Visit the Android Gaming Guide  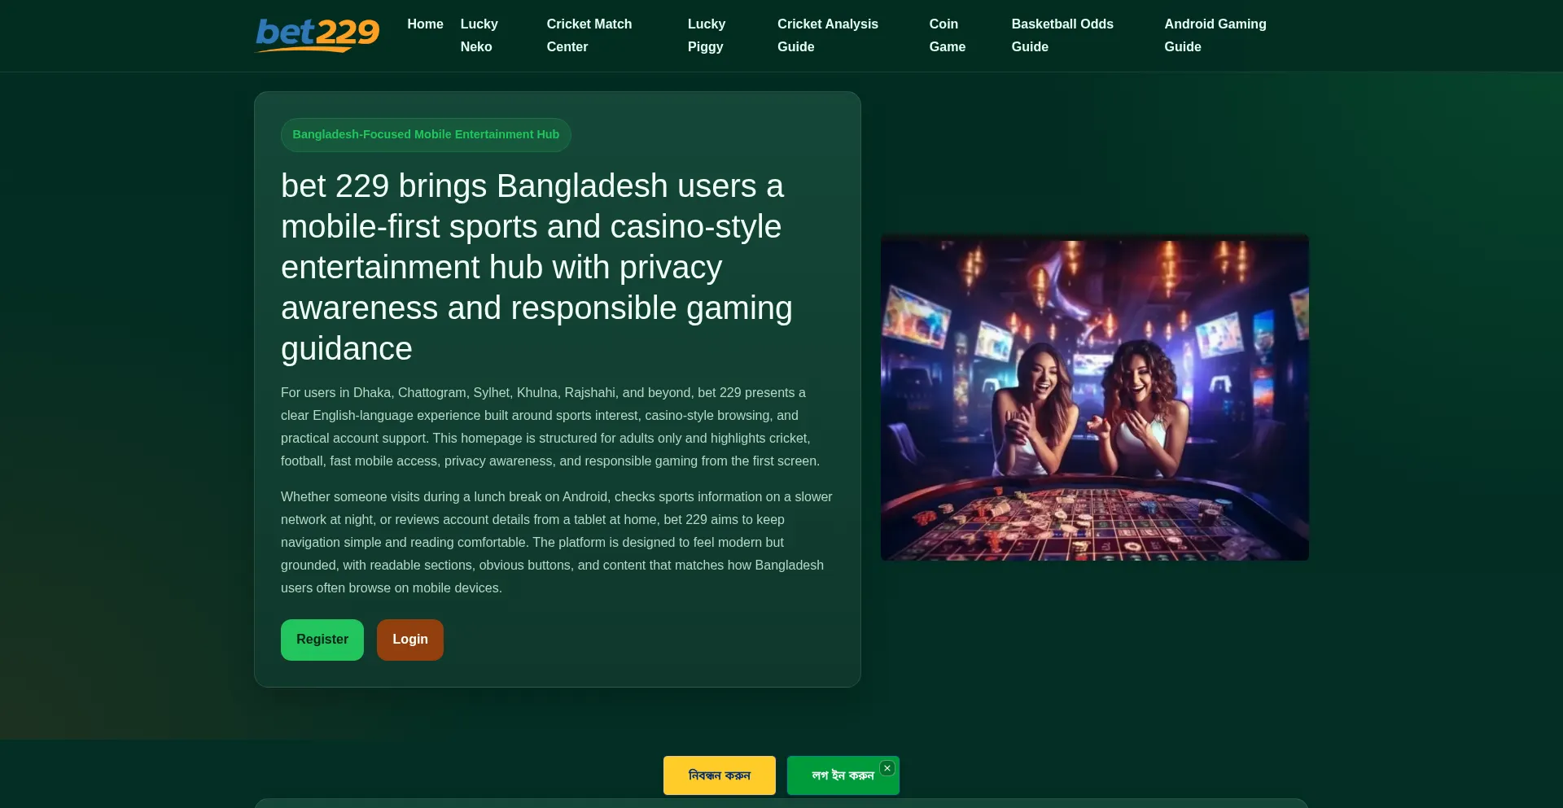(x=1215, y=36)
